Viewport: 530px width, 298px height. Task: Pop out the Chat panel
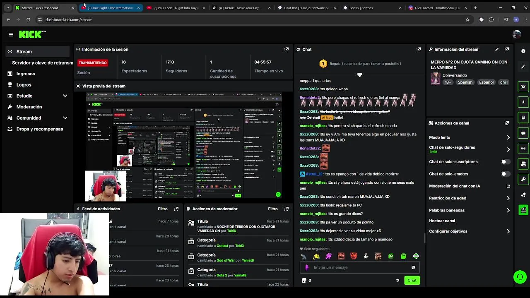pyautogui.click(x=419, y=49)
